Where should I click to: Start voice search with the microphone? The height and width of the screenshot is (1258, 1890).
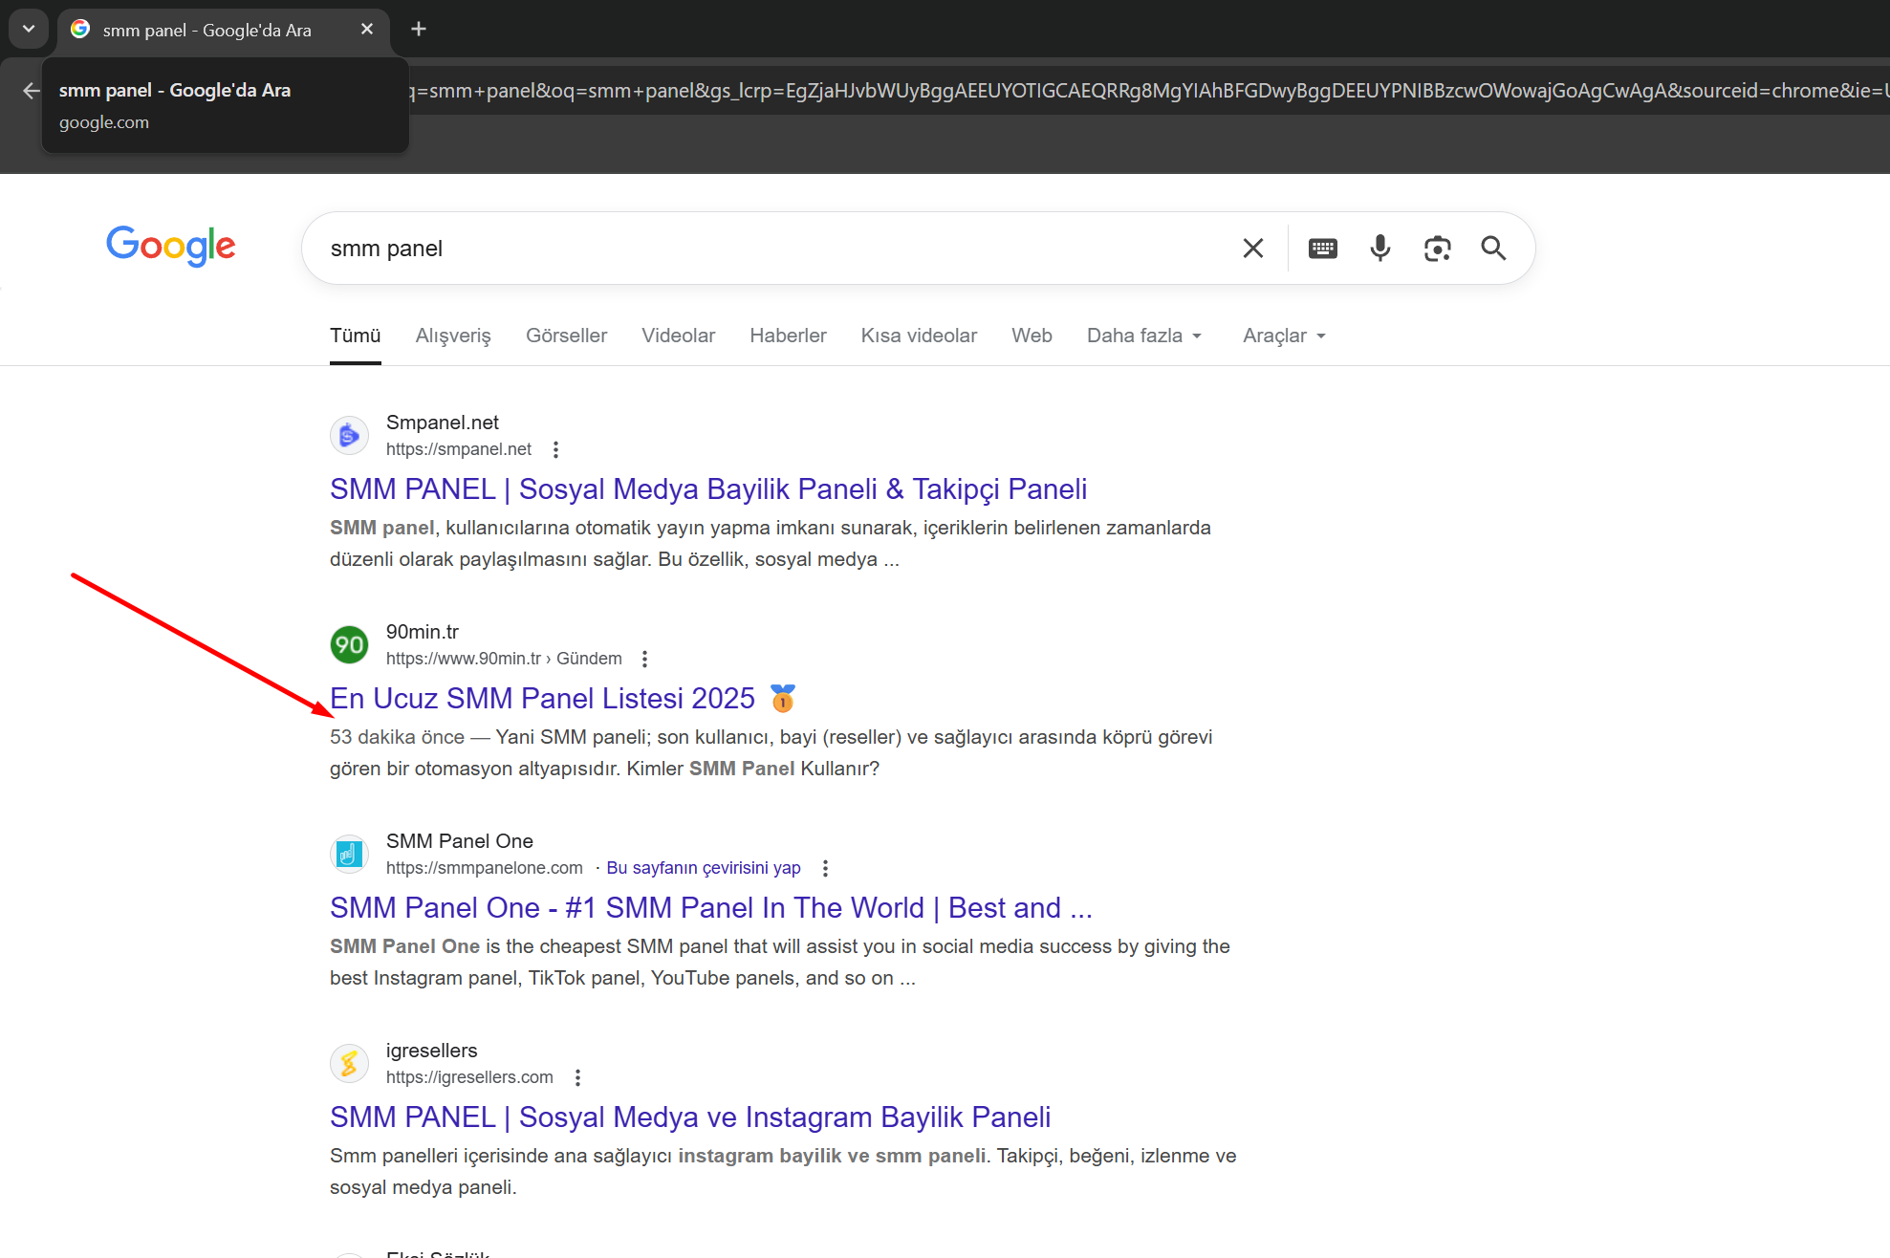pyautogui.click(x=1379, y=249)
